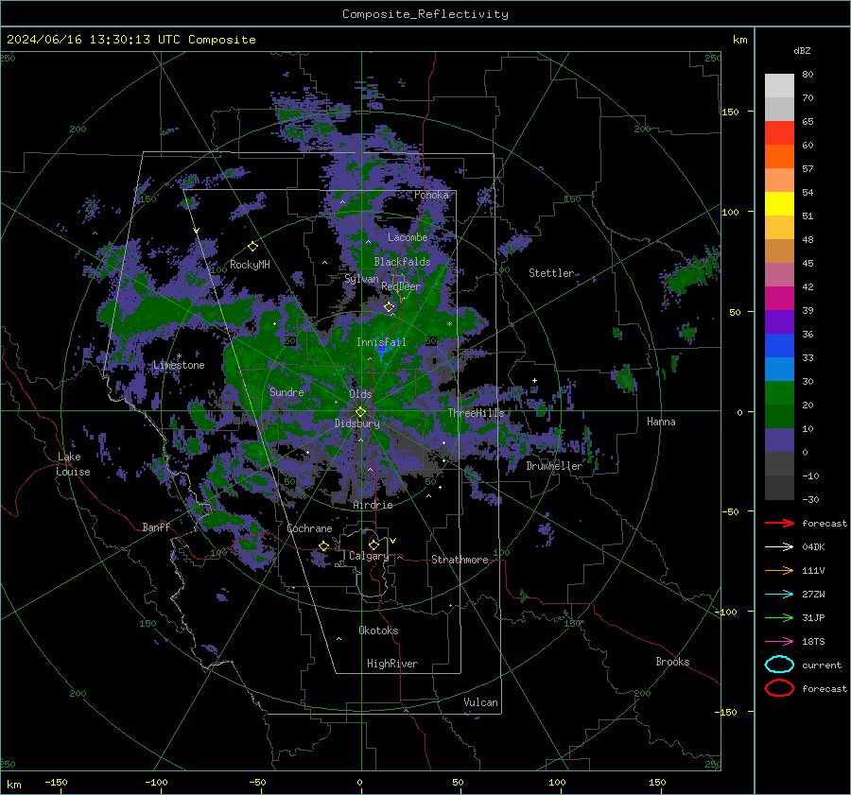Click the Innisfail city label
This screenshot has height=795, width=851.
pos(381,342)
